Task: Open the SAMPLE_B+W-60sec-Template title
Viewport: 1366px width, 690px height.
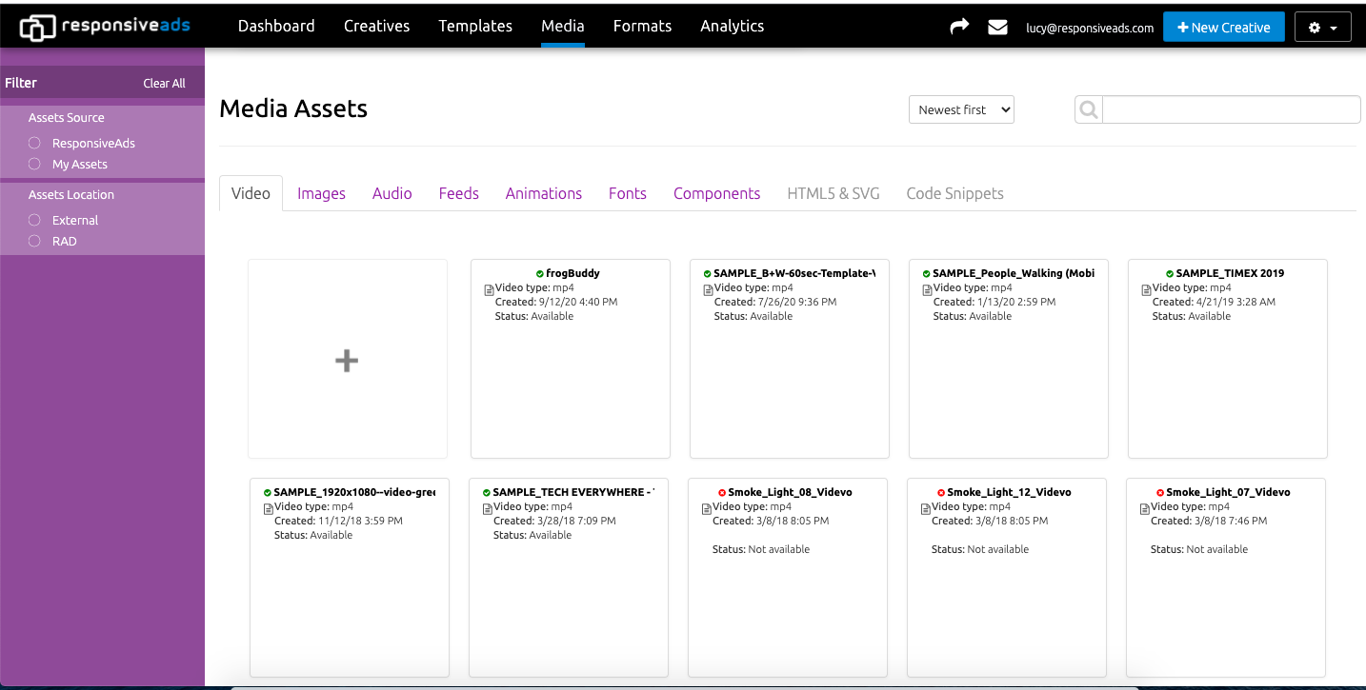Action: (x=794, y=274)
